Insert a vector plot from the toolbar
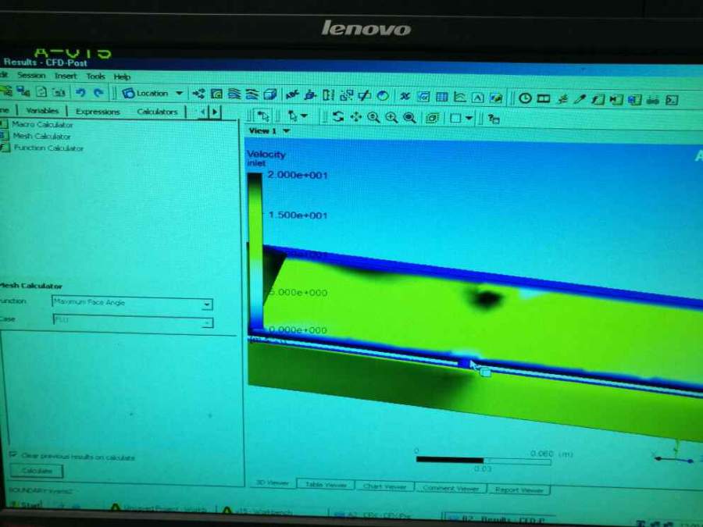 [x=198, y=94]
